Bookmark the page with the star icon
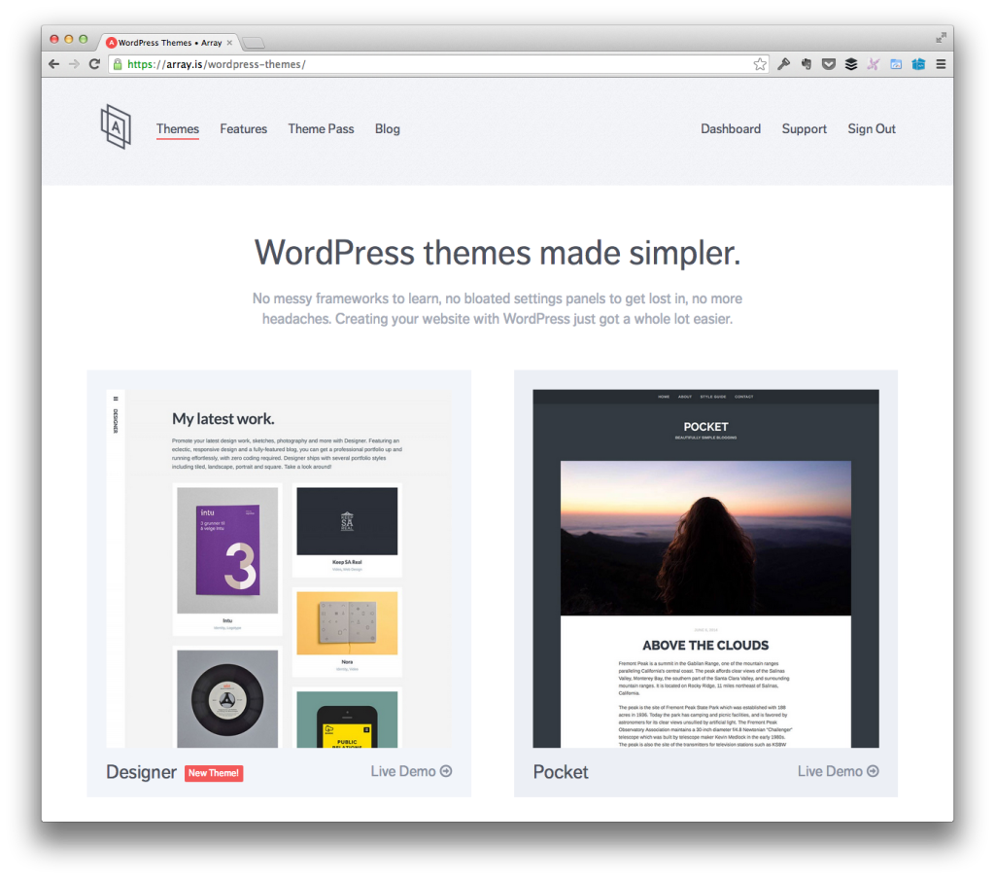Screen dimensions: 995x879 point(760,64)
